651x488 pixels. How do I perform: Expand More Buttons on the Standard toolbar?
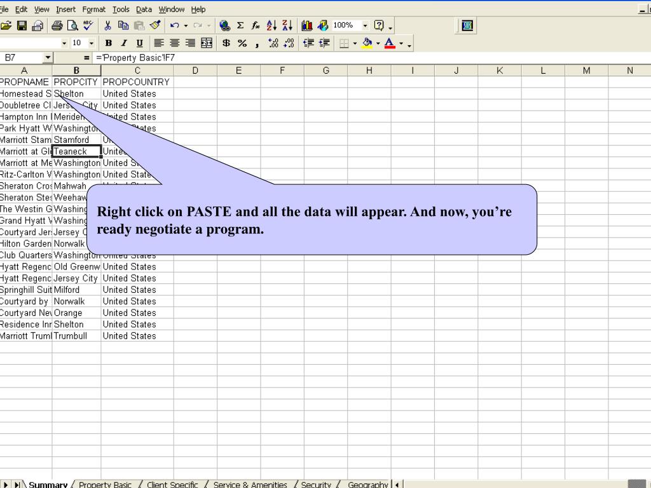390,27
